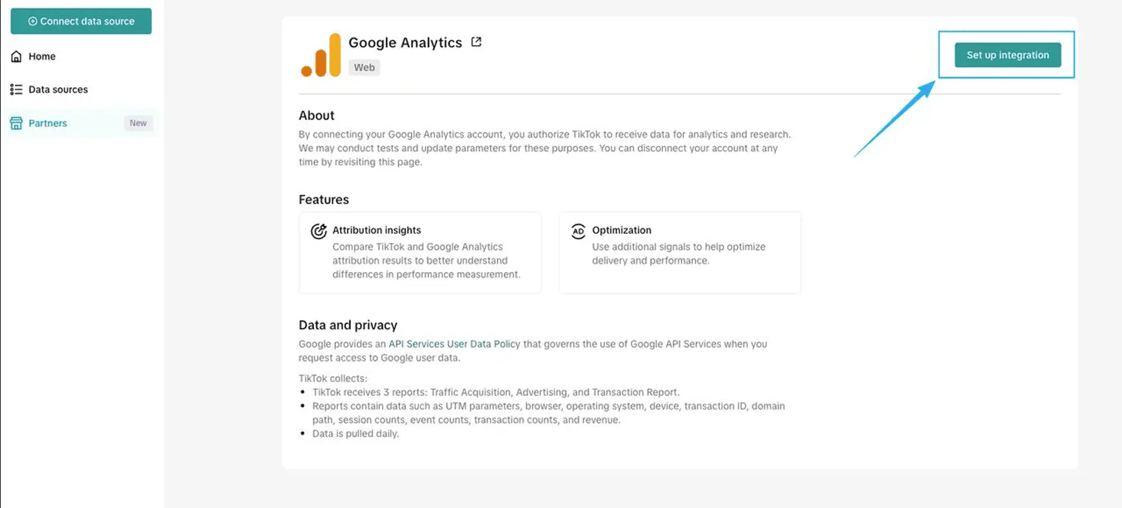Open Google Analytics external link icon
The height and width of the screenshot is (508, 1122).
pyautogui.click(x=476, y=42)
